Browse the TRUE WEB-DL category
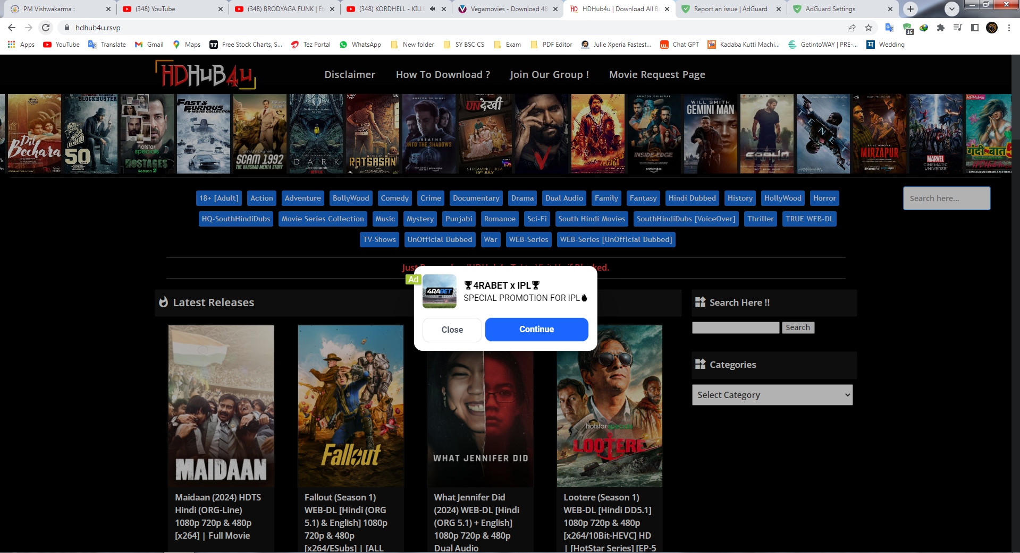The image size is (1020, 553). pos(810,219)
